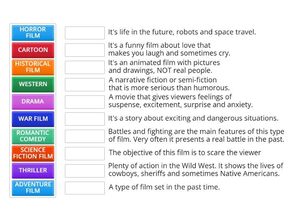Click the box beside the serious narrative fiction clue
The height and width of the screenshot is (221, 295).
(84, 84)
